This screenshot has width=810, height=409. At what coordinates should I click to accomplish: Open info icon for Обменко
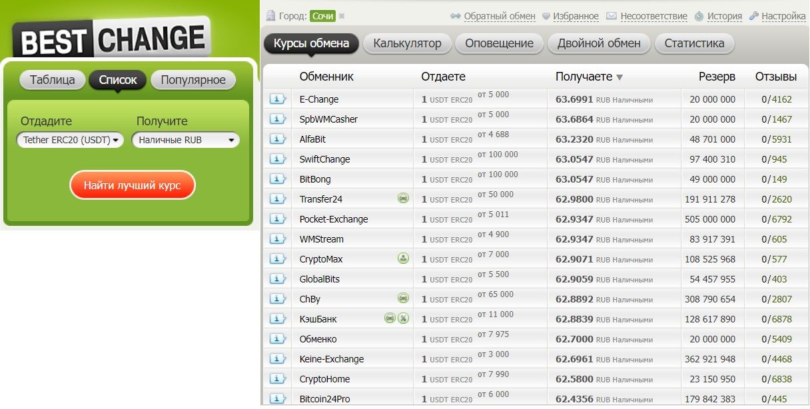277,339
